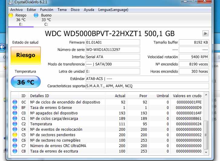Select the C: drive tab with Bueno status

click(x=46, y=20)
